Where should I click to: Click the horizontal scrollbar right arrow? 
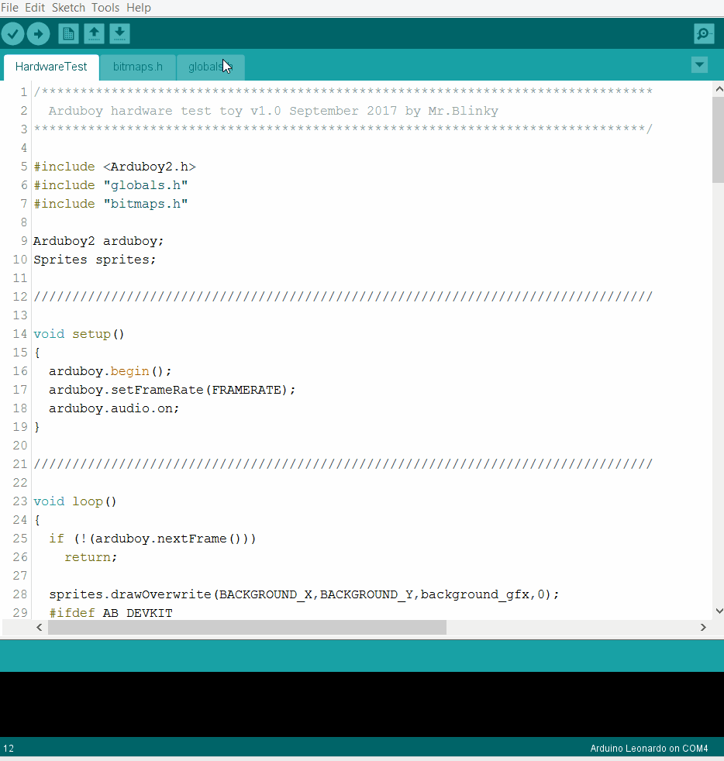pos(703,628)
